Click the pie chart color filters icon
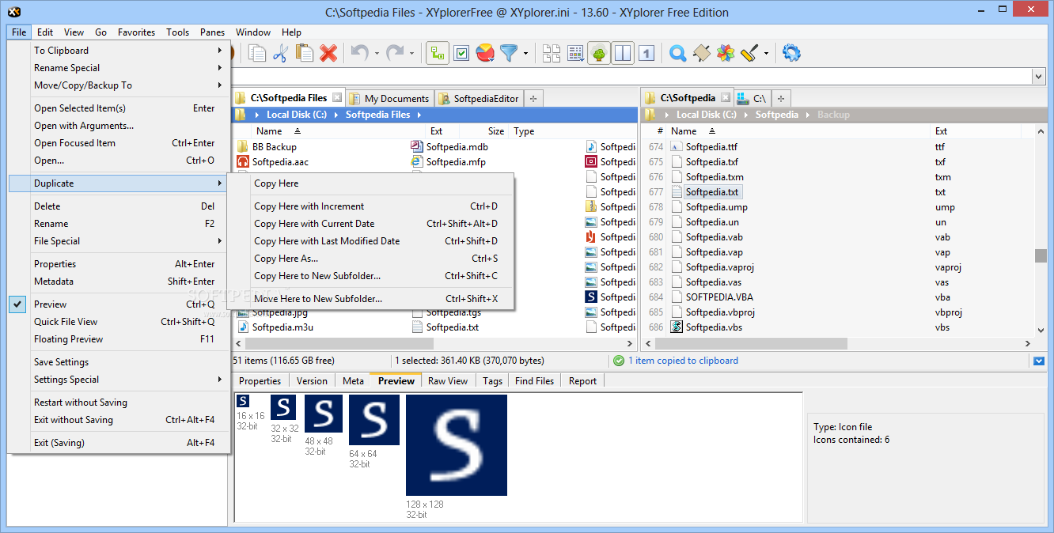Image resolution: width=1054 pixels, height=533 pixels. (x=486, y=53)
